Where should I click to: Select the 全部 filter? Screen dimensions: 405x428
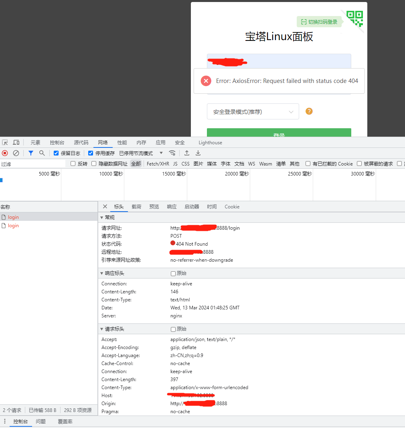coord(136,164)
